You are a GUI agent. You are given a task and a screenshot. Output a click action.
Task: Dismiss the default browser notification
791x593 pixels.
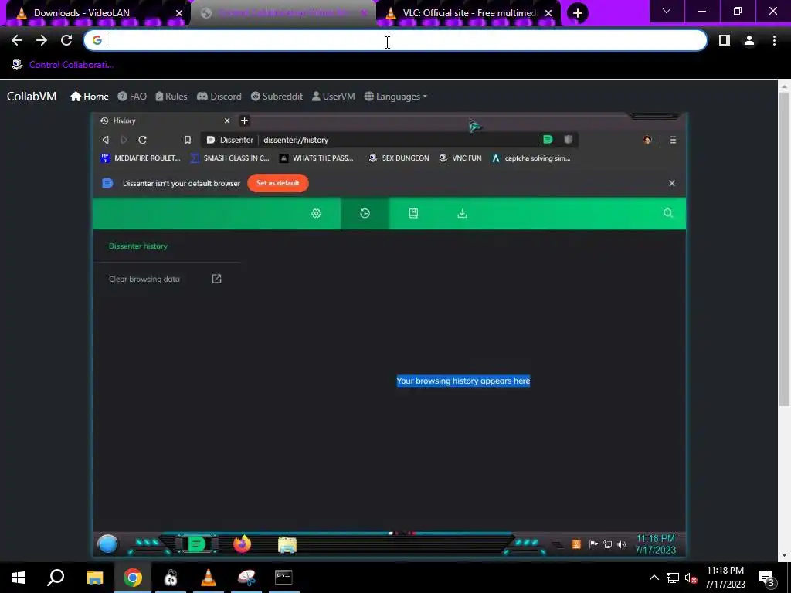672,183
